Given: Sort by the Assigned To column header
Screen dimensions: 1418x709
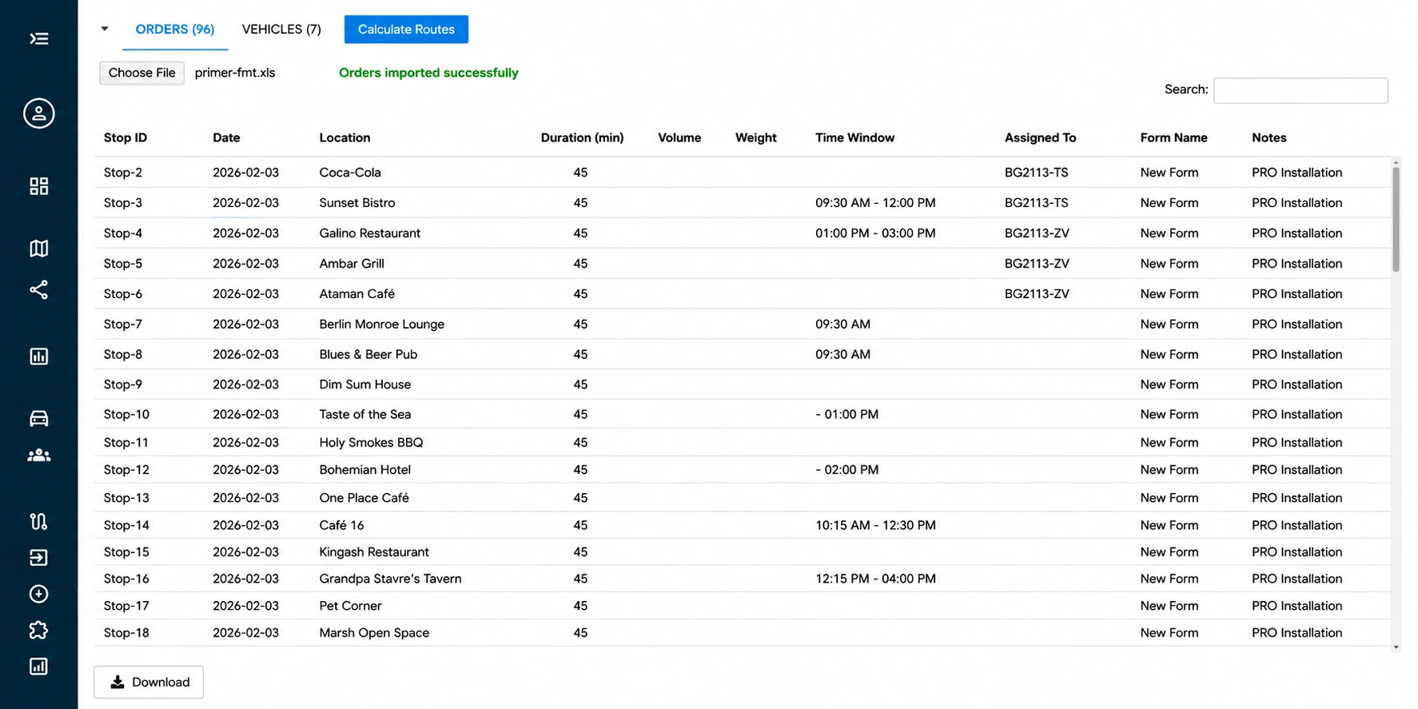Looking at the screenshot, I should click(1040, 137).
